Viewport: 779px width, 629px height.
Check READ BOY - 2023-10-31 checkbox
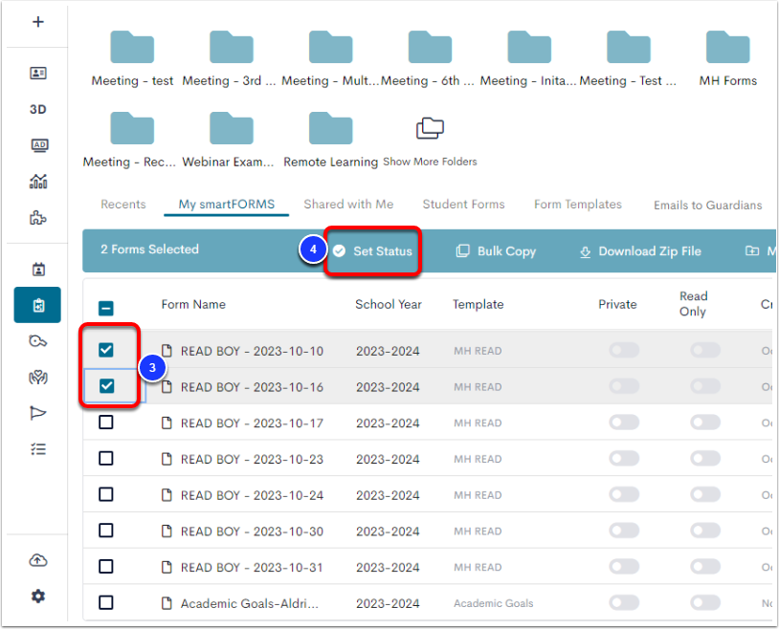coord(106,567)
